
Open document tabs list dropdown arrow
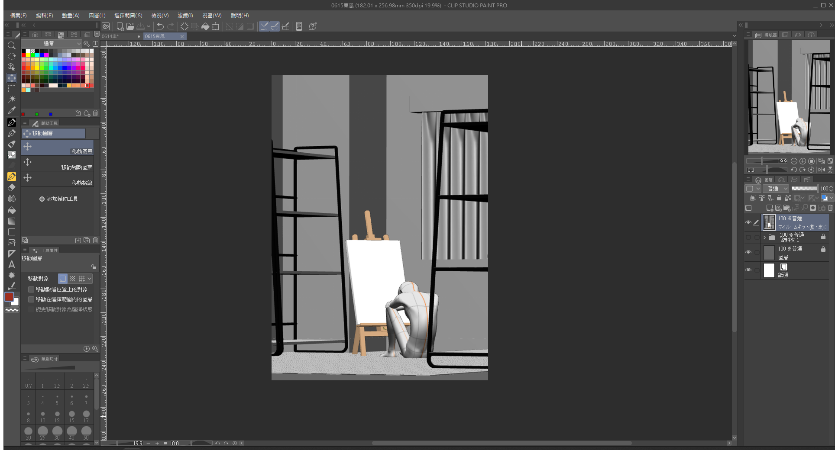click(x=735, y=36)
